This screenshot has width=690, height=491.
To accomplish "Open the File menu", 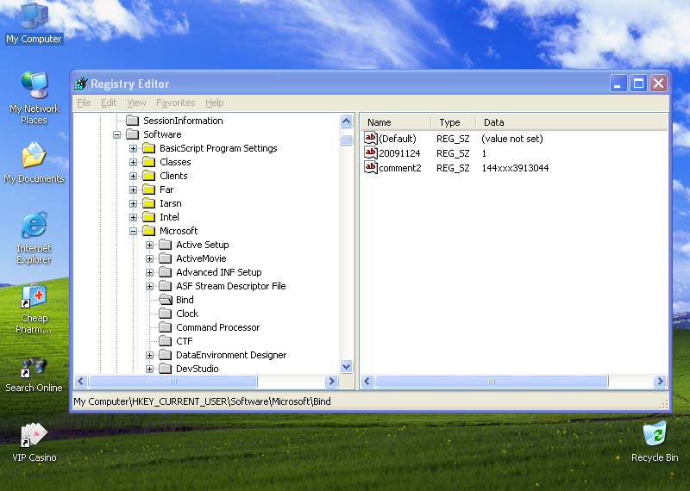I will coord(84,103).
